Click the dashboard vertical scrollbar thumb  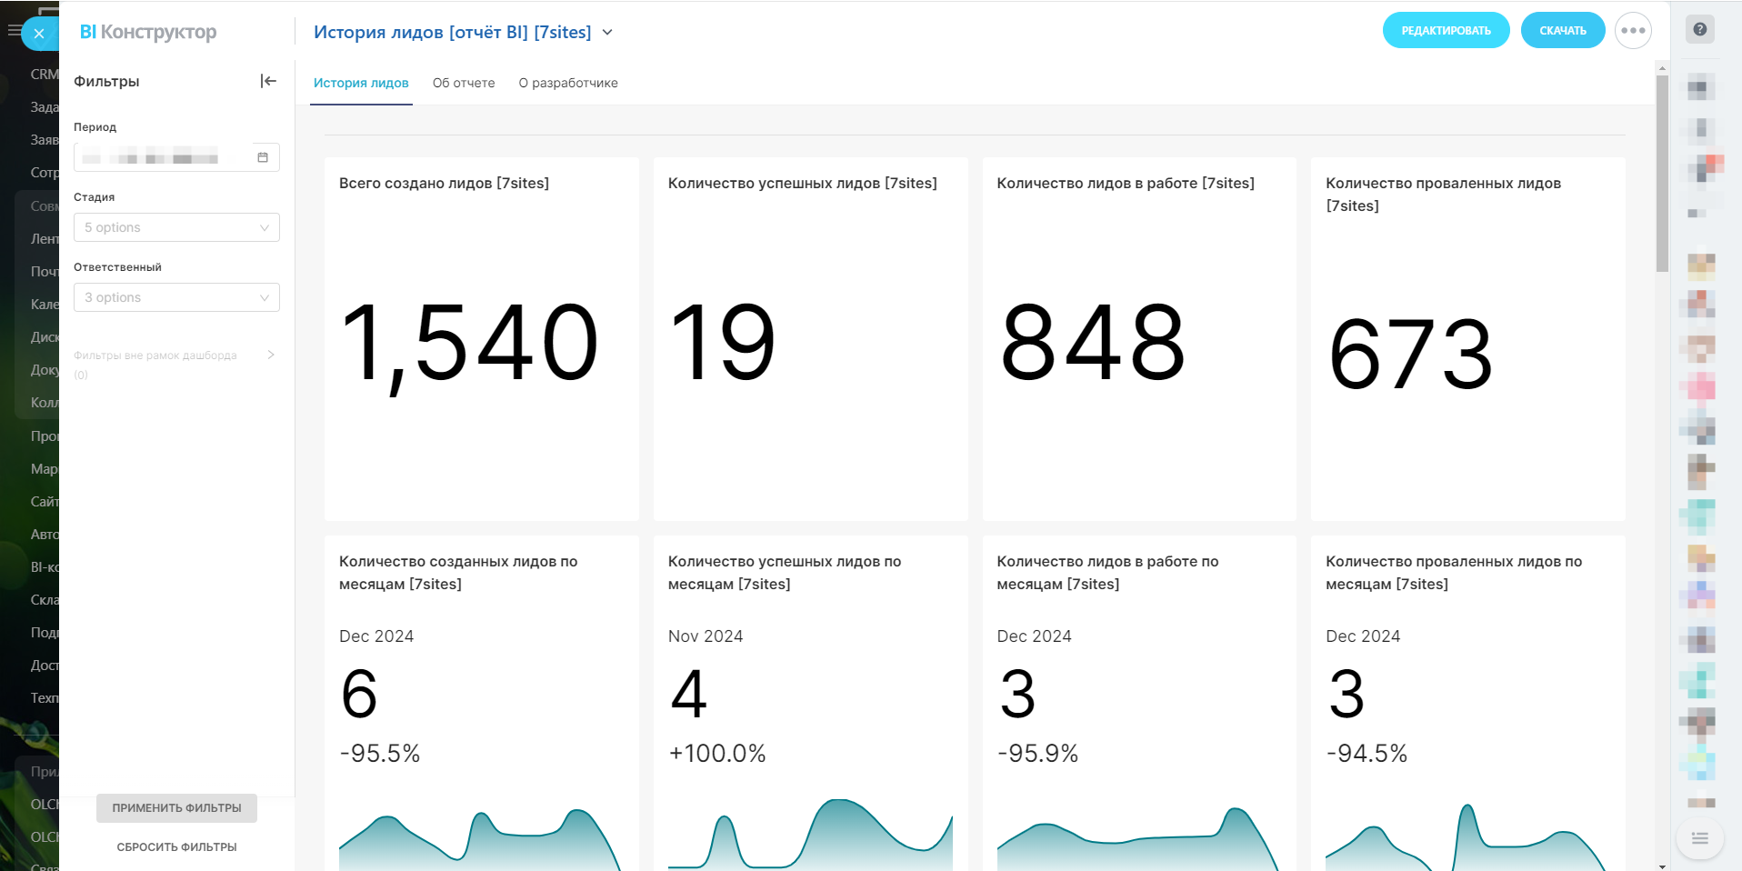[1662, 173]
